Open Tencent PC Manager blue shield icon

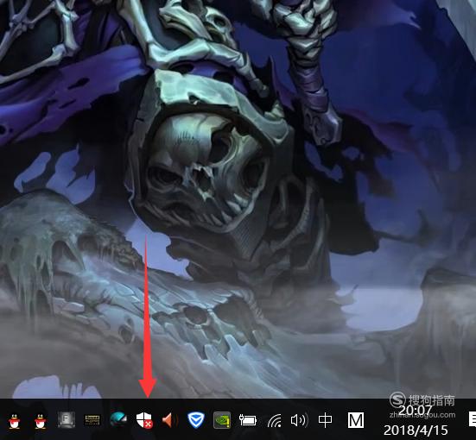pyautogui.click(x=196, y=420)
